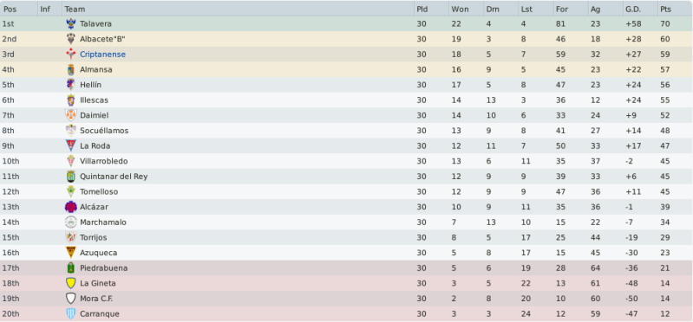693x322 pixels.
Task: Click the Daimiel orange crest icon
Action: [71, 115]
